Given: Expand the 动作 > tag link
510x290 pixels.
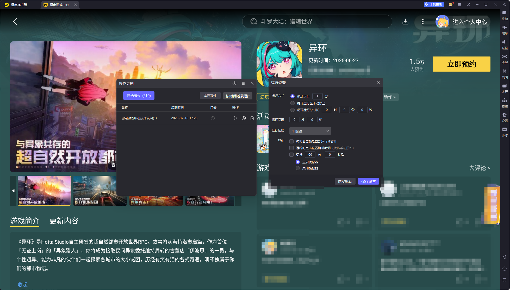Looking at the screenshot, I should click(389, 97).
